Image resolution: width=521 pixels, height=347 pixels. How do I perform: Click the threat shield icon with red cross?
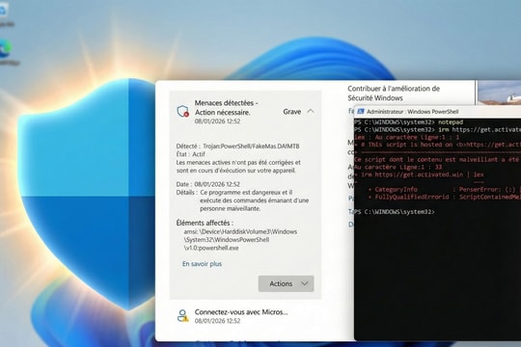click(x=182, y=111)
